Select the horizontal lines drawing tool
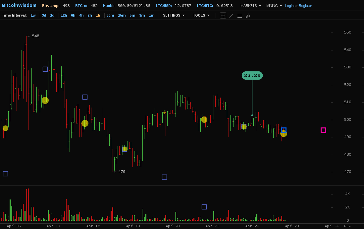The height and width of the screenshot is (229, 364). (239, 16)
